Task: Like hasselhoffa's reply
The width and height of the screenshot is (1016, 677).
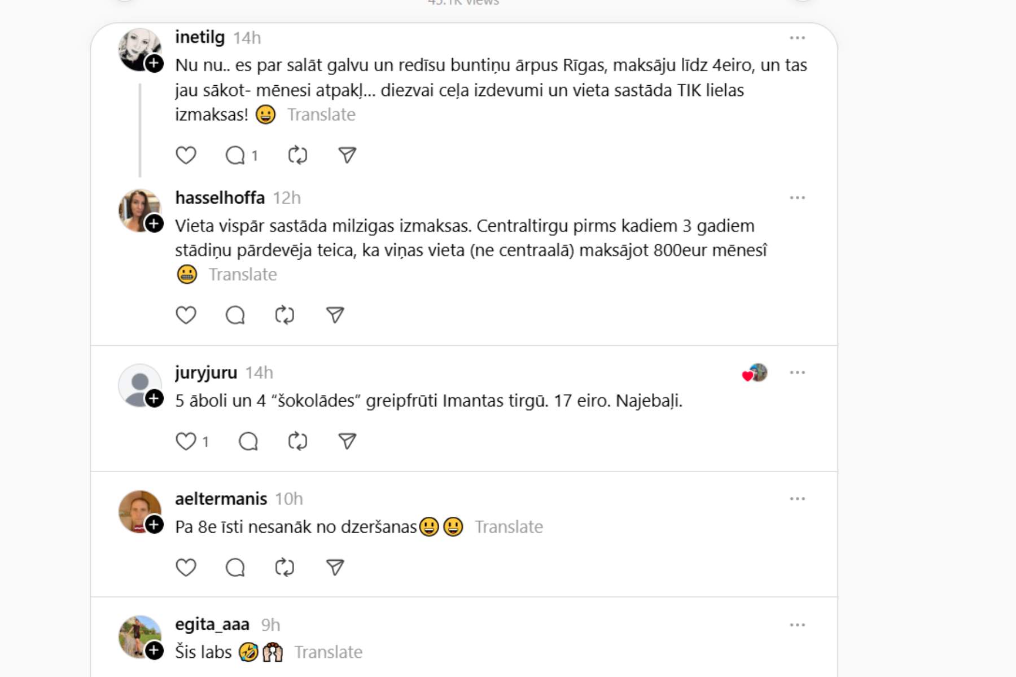Action: 186,315
